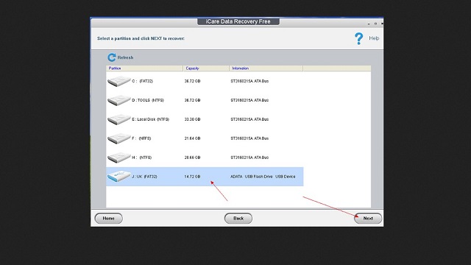471x265 pixels.
Task: Sort by the Capacity column header
Action: click(x=206, y=68)
